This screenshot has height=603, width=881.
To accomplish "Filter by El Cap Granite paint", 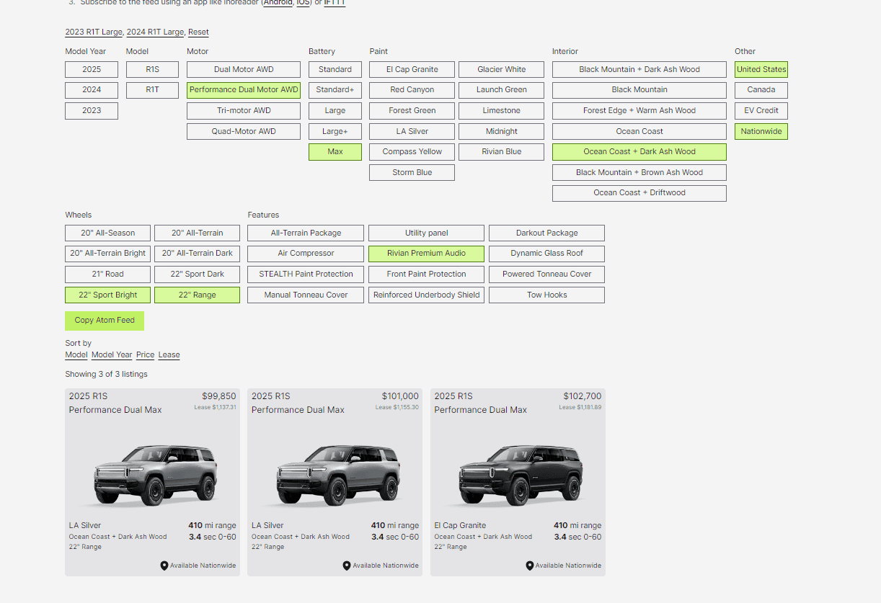I will [x=412, y=70].
